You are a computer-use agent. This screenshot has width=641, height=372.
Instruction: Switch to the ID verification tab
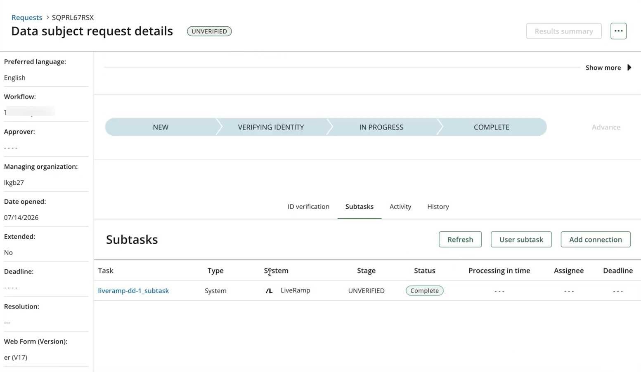(308, 207)
